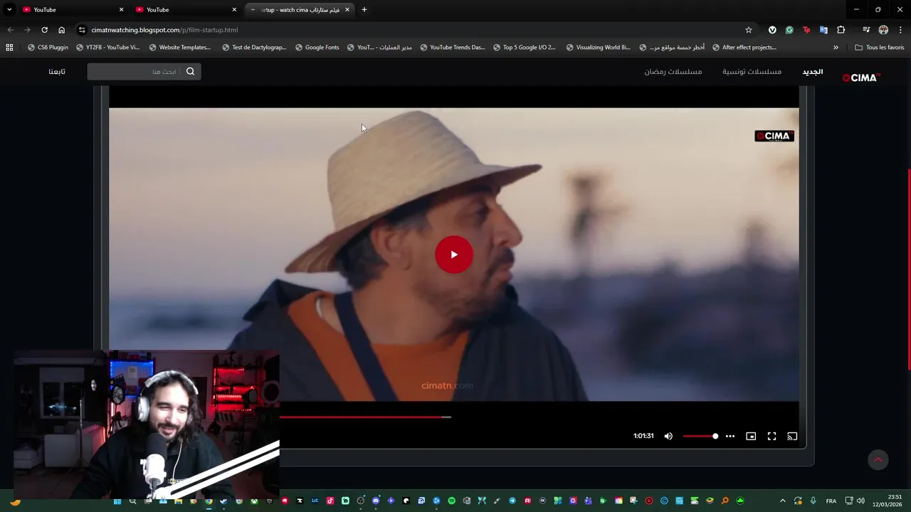The image size is (911, 512).
Task: Open the Grammarly extension
Action: tap(789, 30)
